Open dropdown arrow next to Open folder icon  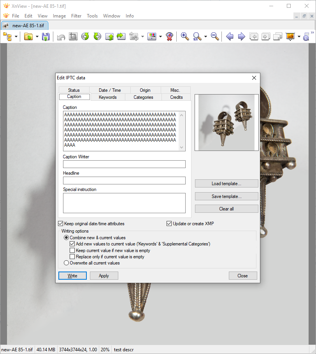point(37,37)
